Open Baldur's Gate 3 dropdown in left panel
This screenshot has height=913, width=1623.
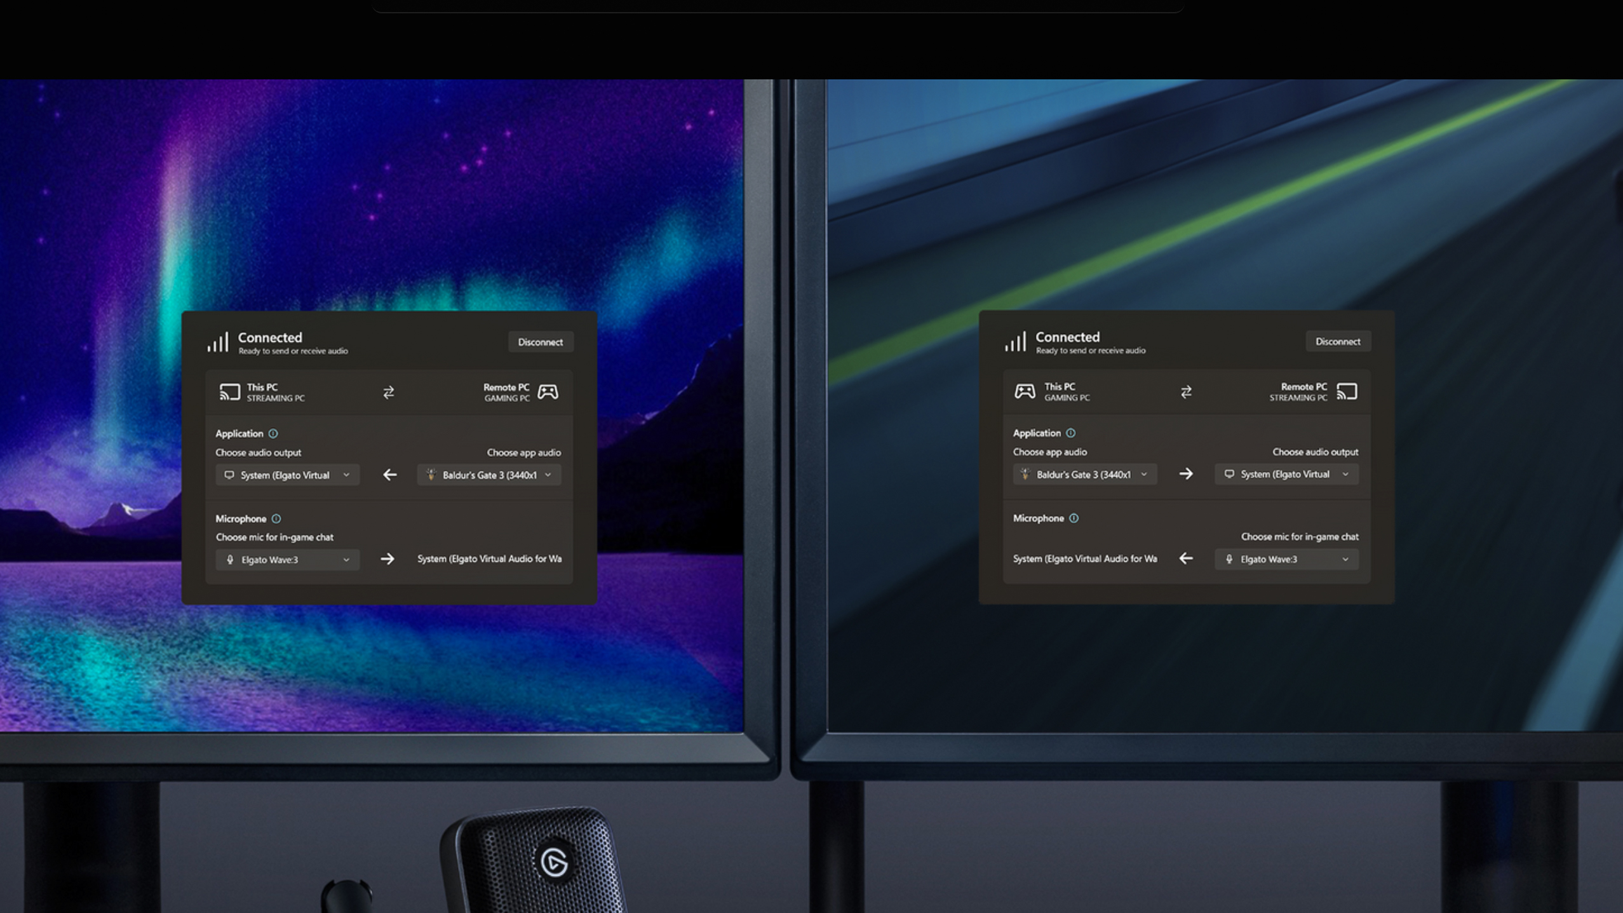488,475
